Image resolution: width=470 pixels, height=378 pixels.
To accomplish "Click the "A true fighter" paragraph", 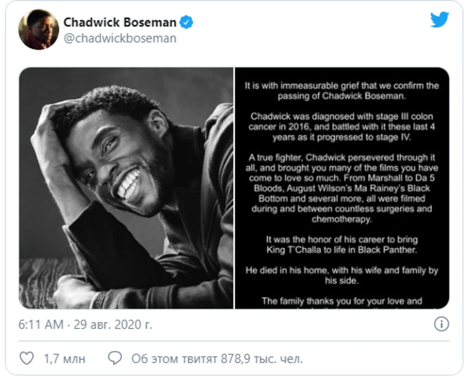I will (x=342, y=157).
